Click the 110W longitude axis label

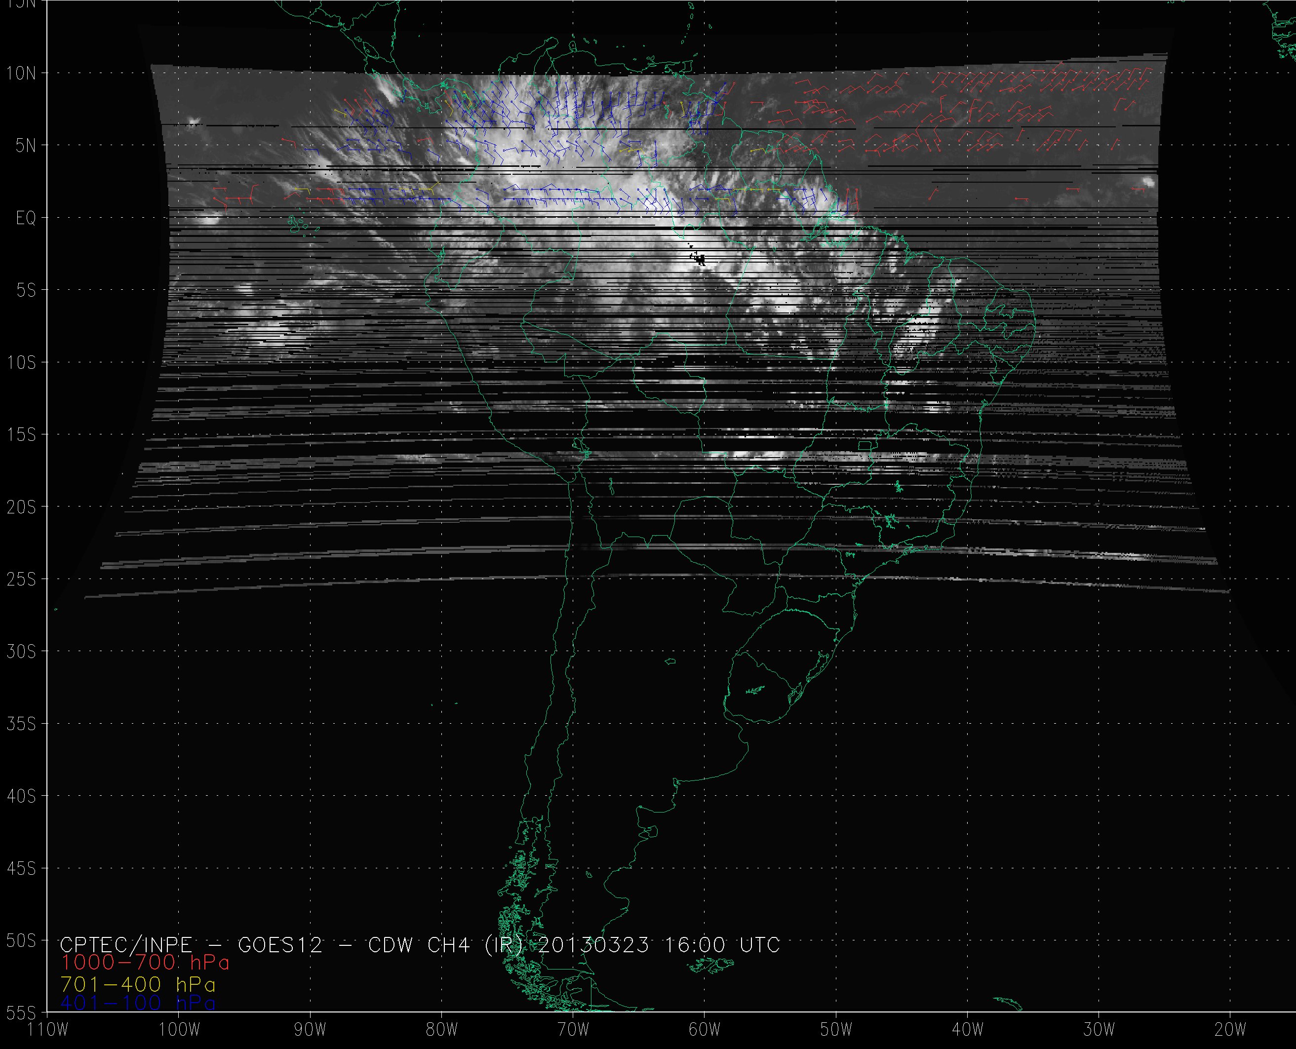point(48,1030)
